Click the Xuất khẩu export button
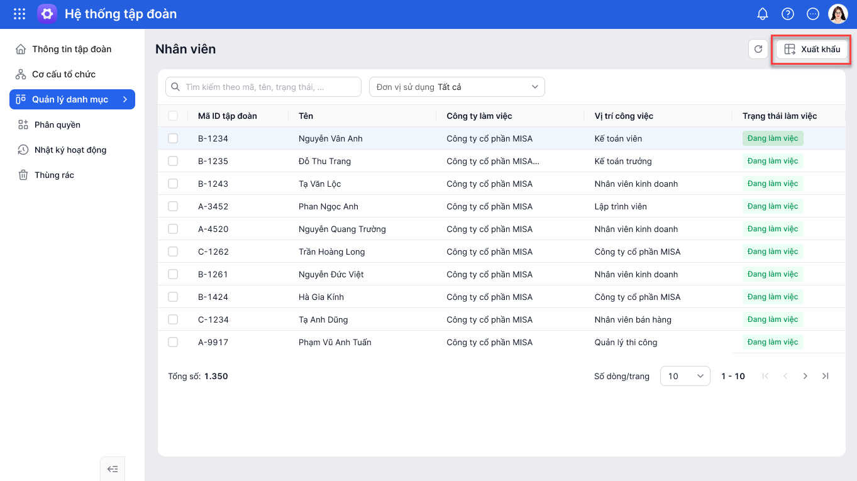Screen dimensions: 857x481 tap(812, 49)
